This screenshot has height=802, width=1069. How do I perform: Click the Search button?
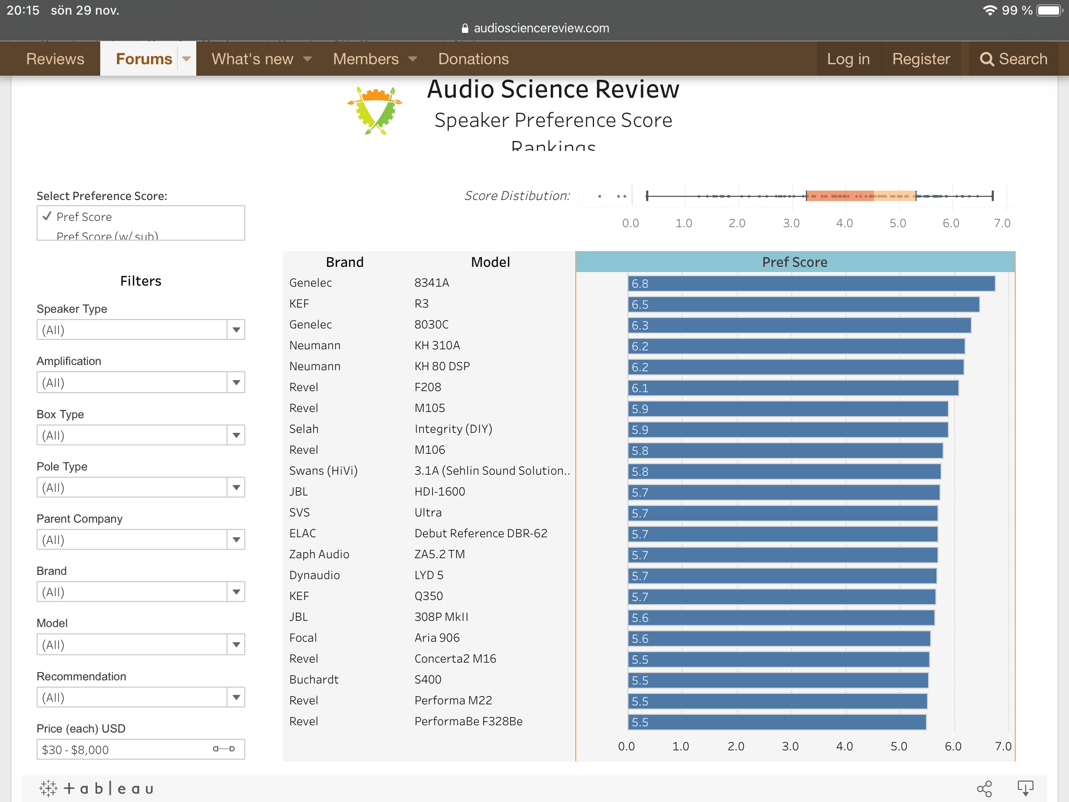1014,59
